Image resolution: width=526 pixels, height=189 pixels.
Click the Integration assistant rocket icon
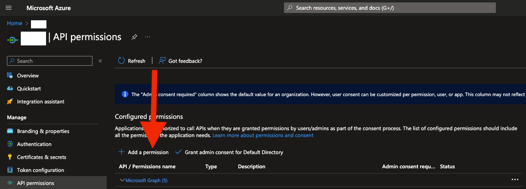point(10,101)
